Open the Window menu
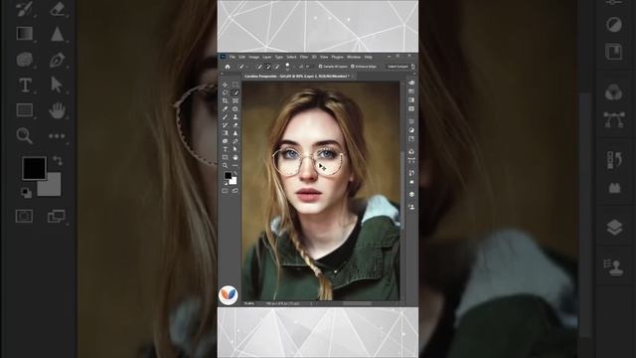 click(354, 57)
